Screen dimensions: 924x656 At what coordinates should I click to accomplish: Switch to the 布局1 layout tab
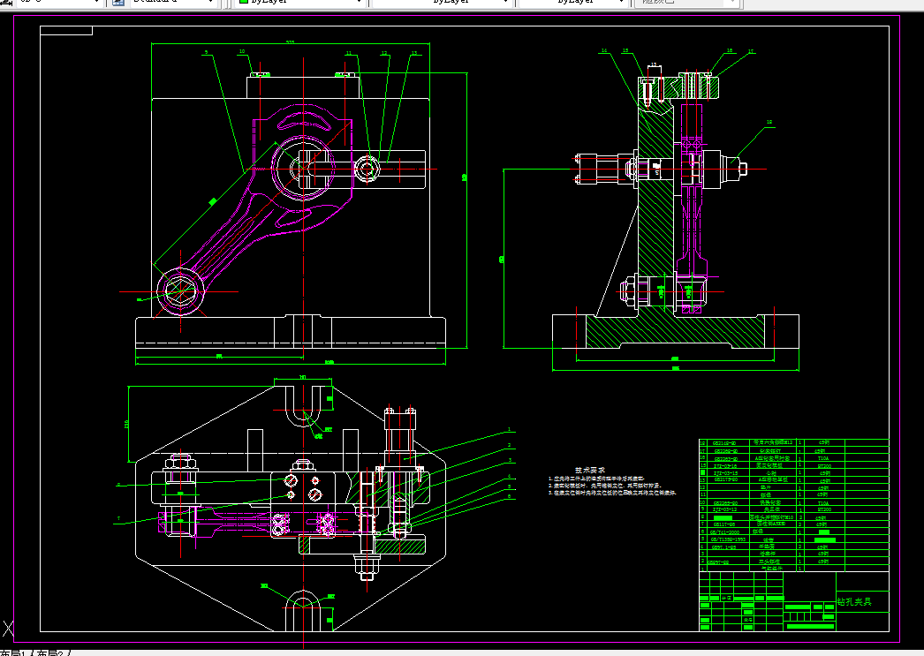[14, 652]
